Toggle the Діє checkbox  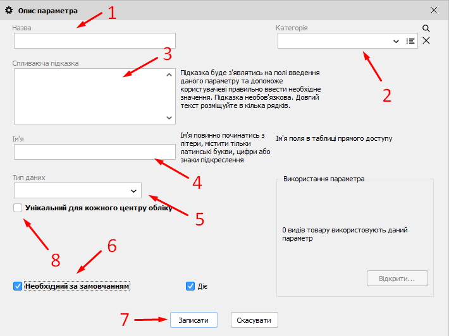coord(190,286)
